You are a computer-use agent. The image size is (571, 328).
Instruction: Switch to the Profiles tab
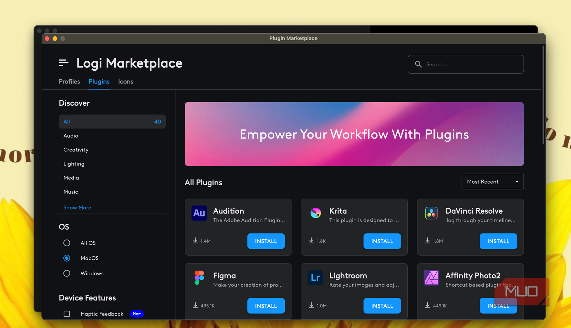(69, 81)
